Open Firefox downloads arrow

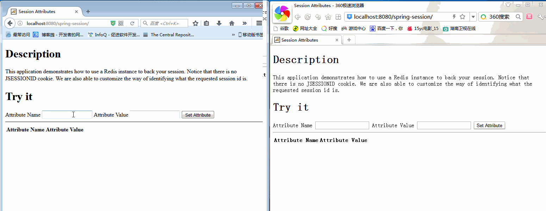pos(219,23)
